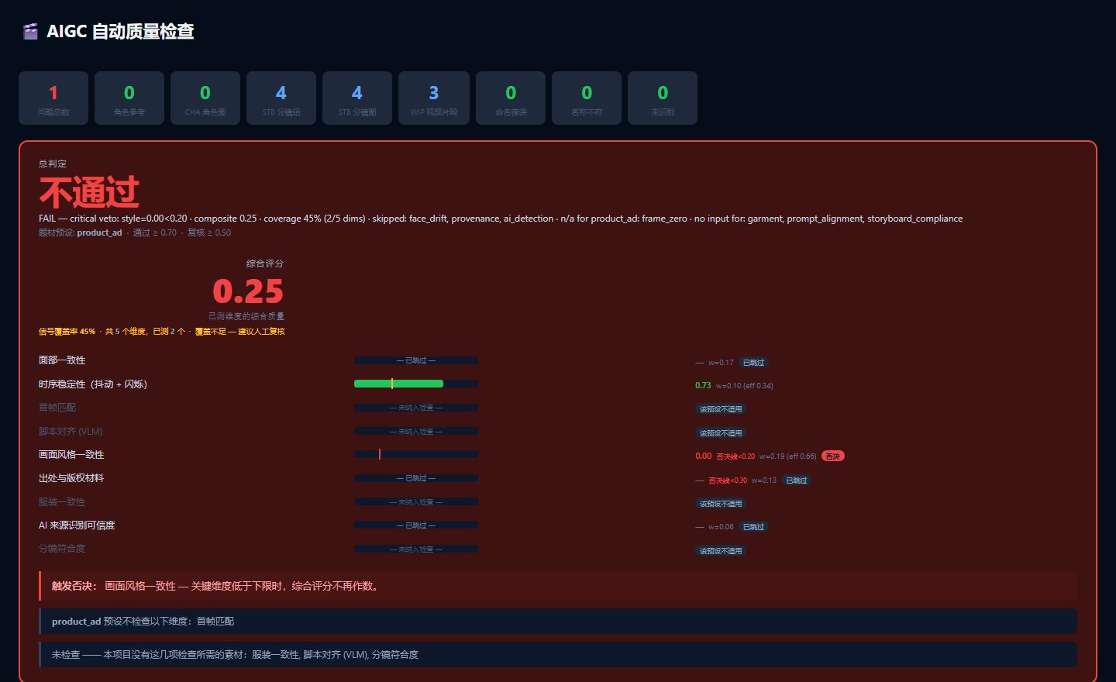Select the AI 来源识别可信度 label

coord(77,525)
